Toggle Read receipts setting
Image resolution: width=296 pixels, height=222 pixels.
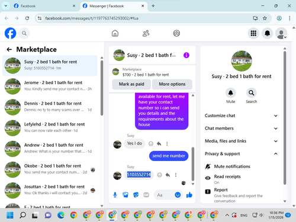241,179
